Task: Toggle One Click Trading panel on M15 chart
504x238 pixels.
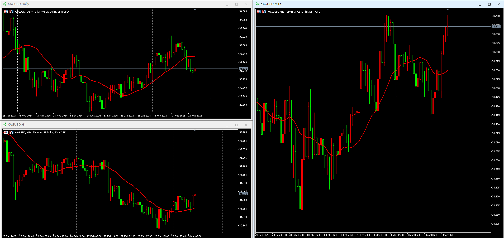Action: (x=259, y=12)
